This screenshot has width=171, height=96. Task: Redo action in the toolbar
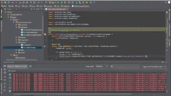tap(16, 2)
